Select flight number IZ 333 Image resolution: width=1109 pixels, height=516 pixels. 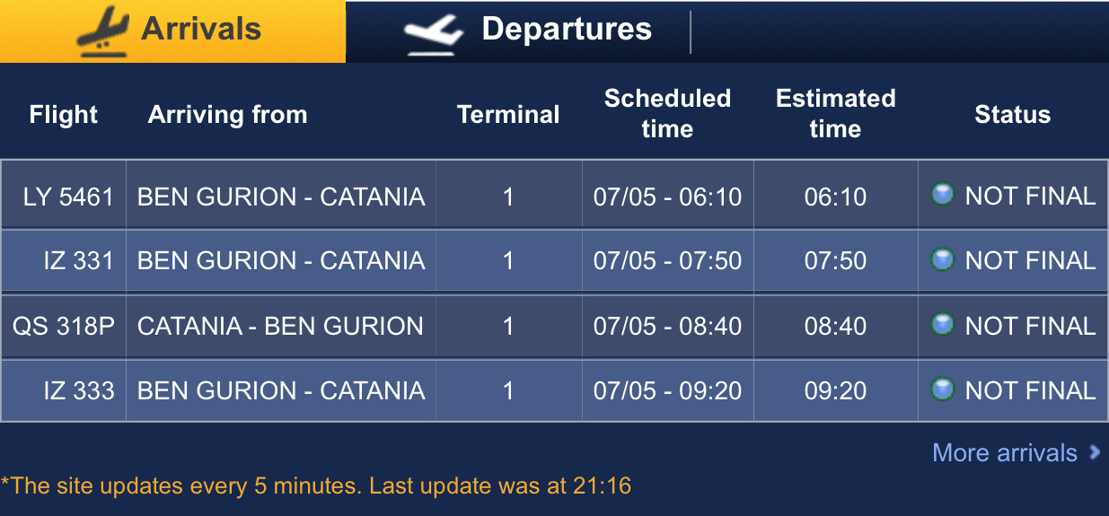pos(79,391)
